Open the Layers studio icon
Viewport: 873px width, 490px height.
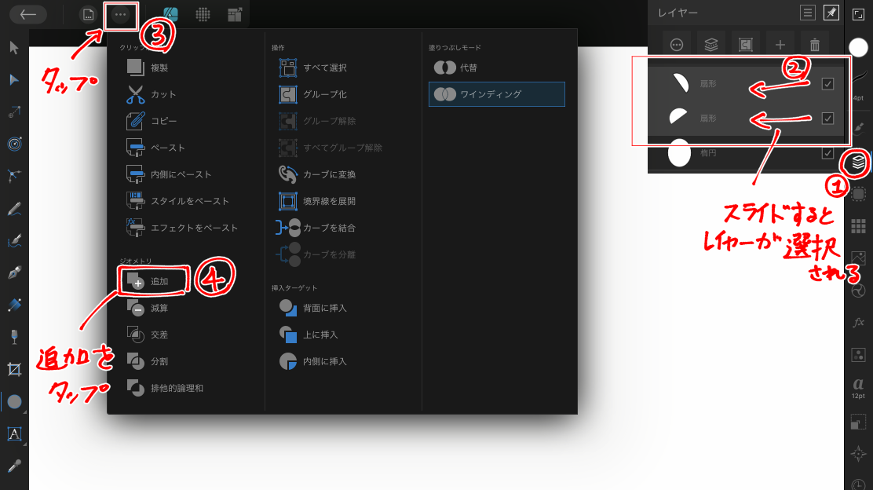tap(858, 162)
